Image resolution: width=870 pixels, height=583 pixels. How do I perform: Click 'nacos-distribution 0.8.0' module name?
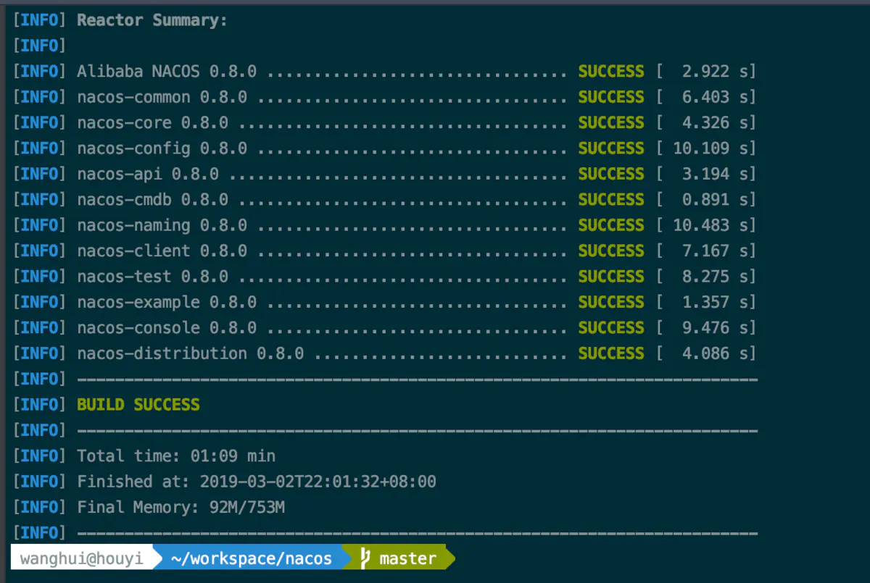pos(191,353)
